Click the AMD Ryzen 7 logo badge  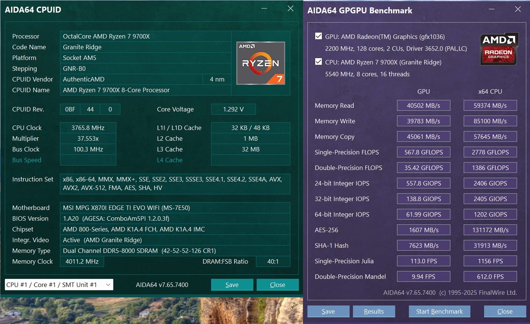click(261, 63)
